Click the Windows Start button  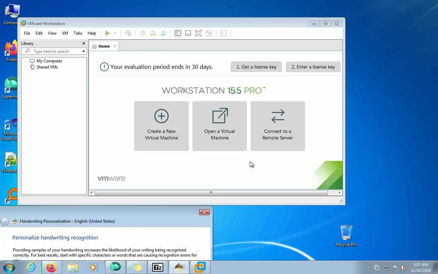click(9, 267)
